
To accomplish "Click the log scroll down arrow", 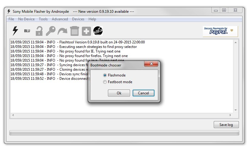I will (236, 110).
